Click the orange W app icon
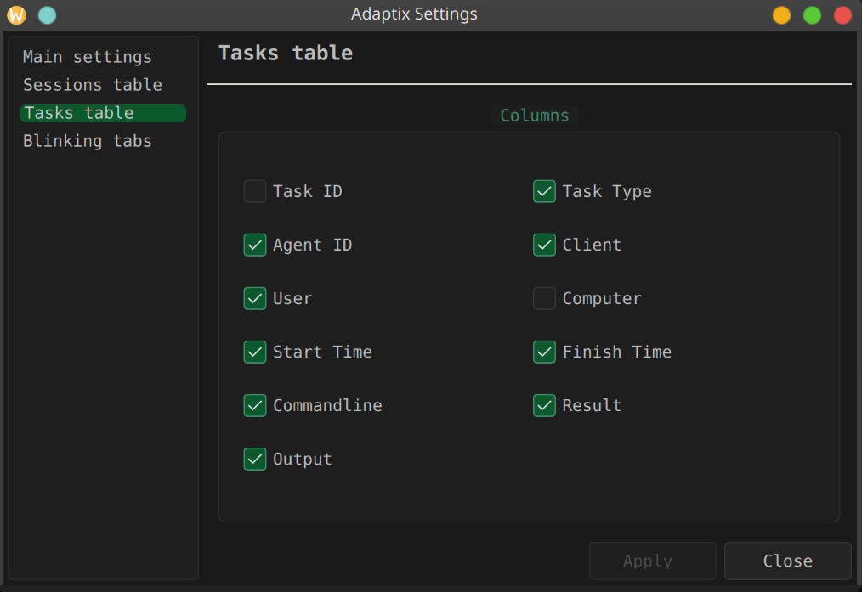The height and width of the screenshot is (592, 862). click(x=16, y=14)
